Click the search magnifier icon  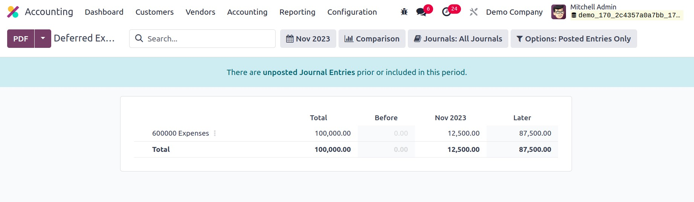(139, 38)
